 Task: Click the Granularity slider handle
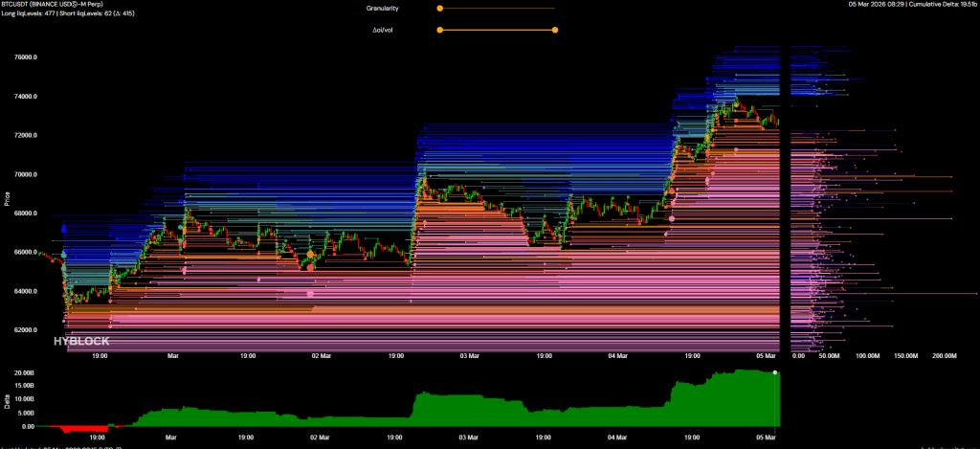click(x=439, y=9)
